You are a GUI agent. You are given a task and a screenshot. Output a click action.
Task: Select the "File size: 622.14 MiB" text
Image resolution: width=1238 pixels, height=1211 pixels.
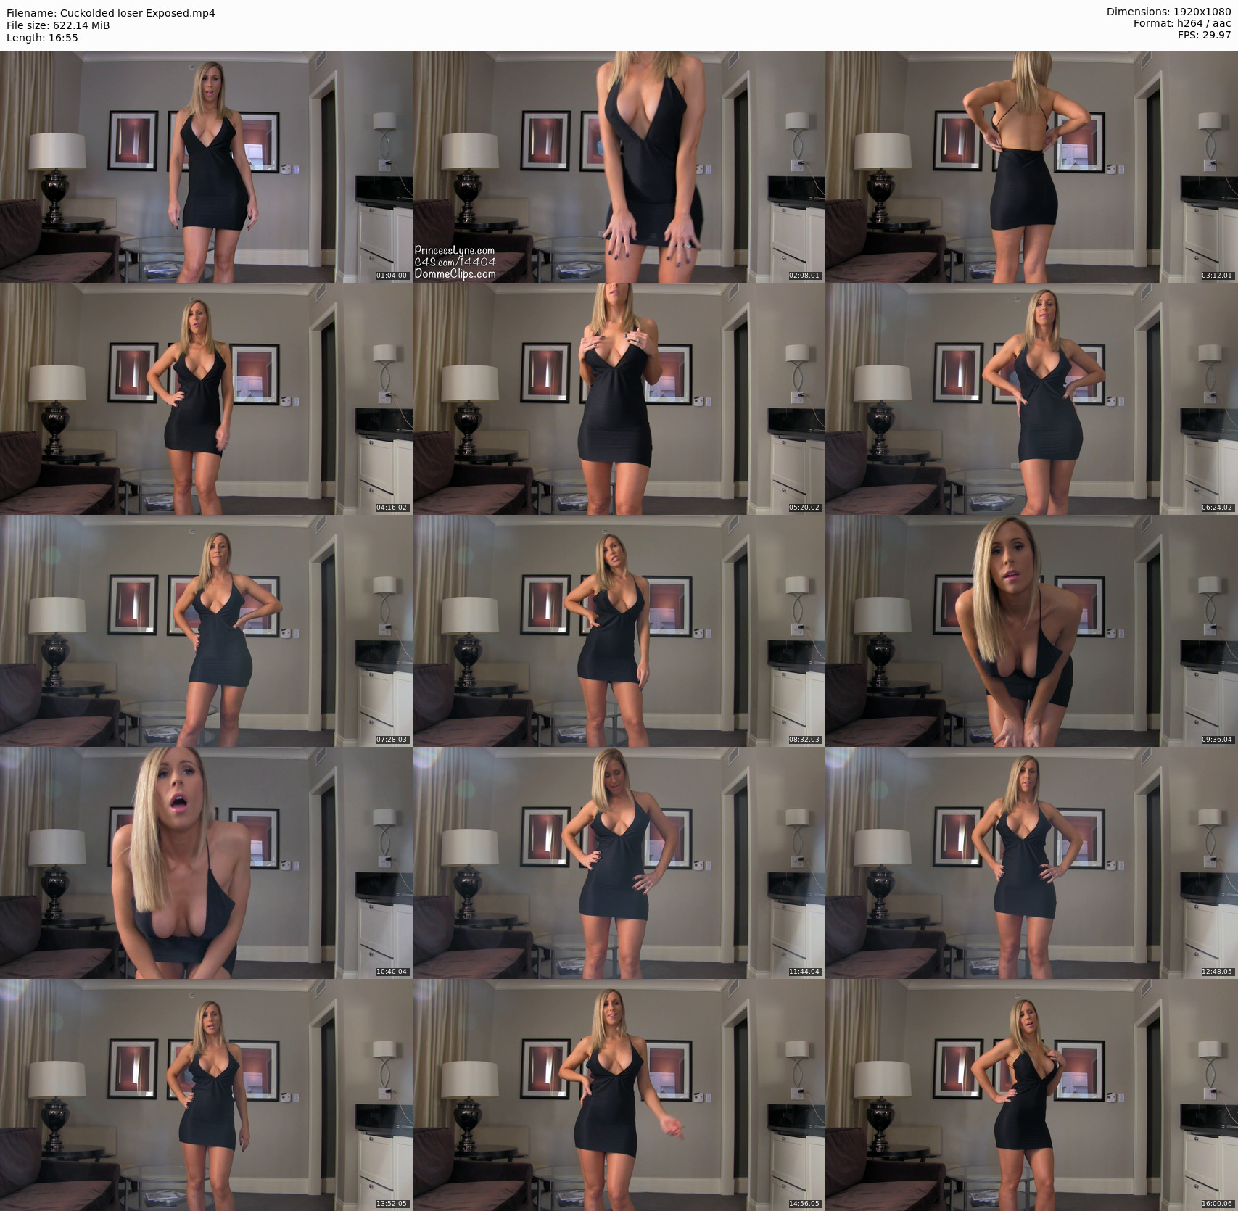click(58, 25)
